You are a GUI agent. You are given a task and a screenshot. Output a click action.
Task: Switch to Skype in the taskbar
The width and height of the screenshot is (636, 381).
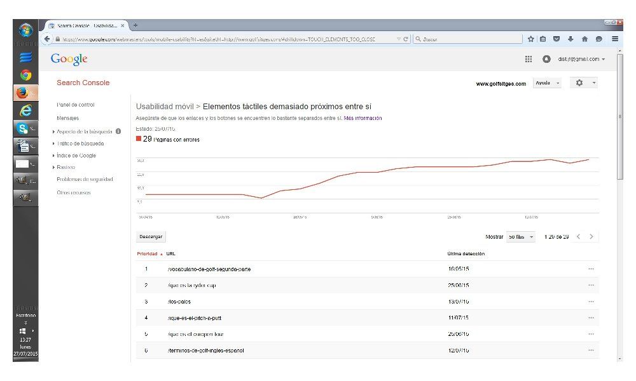pos(25,128)
